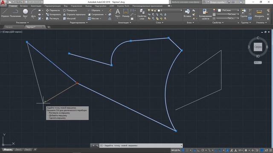Click the New drawing icon in quick access toolbar
The width and height of the screenshot is (273, 153).
point(10,2)
